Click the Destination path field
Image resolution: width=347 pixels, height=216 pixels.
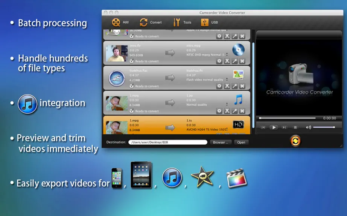coord(168,142)
